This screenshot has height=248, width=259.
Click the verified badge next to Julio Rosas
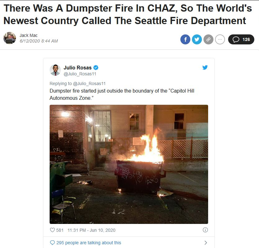pos(96,68)
